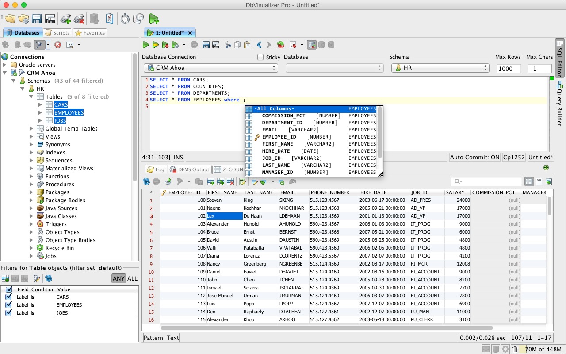This screenshot has width=566, height=354.
Task: Open the Log tab
Action: (156, 169)
